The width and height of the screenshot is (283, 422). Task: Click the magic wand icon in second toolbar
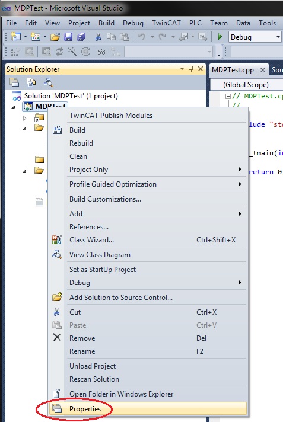[72, 52]
